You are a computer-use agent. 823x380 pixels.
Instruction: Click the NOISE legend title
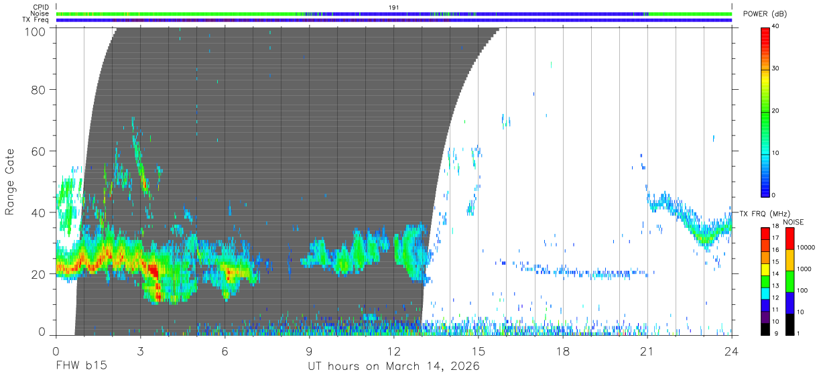point(792,222)
